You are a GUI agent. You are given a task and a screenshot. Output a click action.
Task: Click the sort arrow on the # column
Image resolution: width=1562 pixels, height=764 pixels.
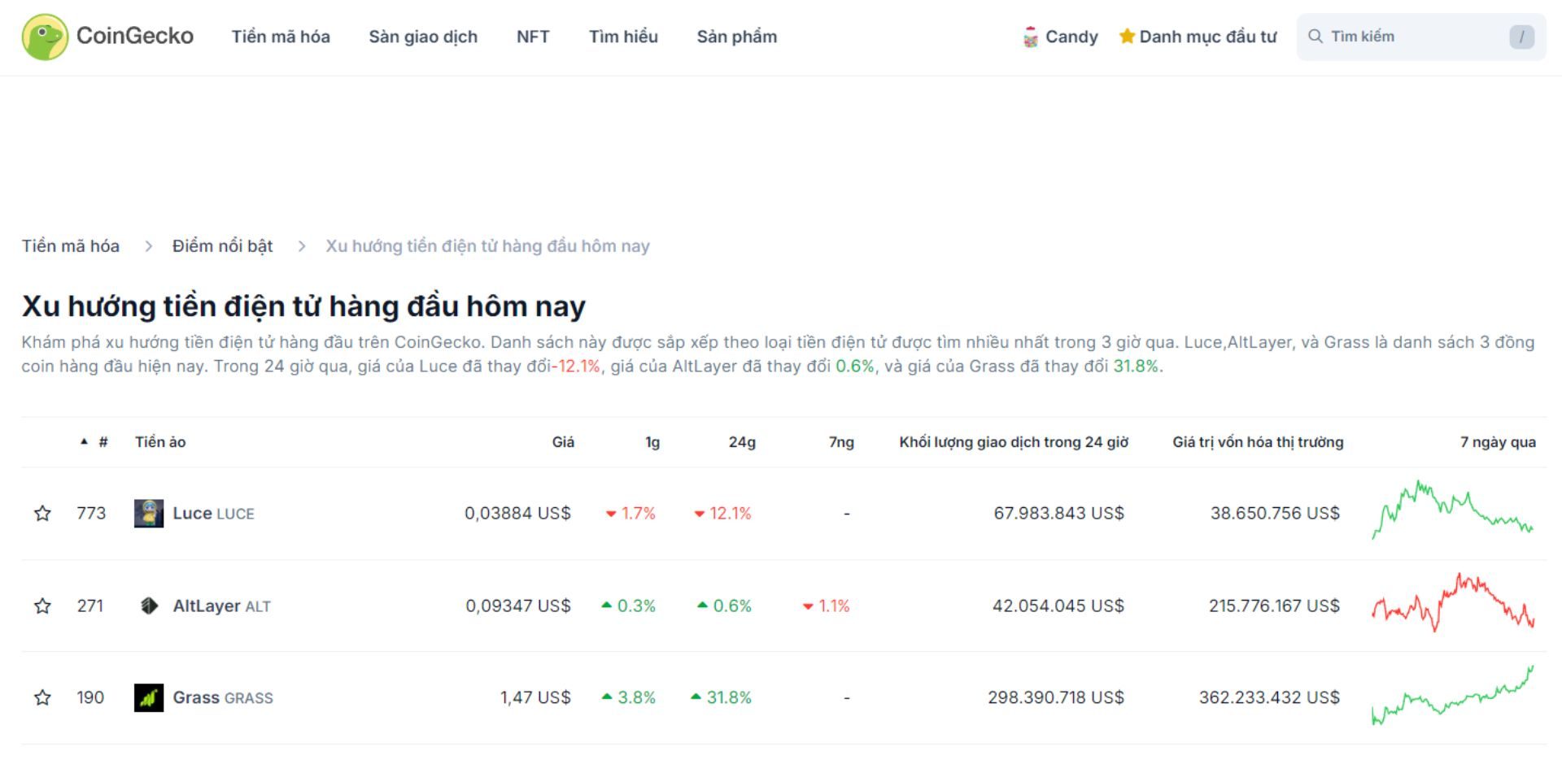click(x=85, y=441)
